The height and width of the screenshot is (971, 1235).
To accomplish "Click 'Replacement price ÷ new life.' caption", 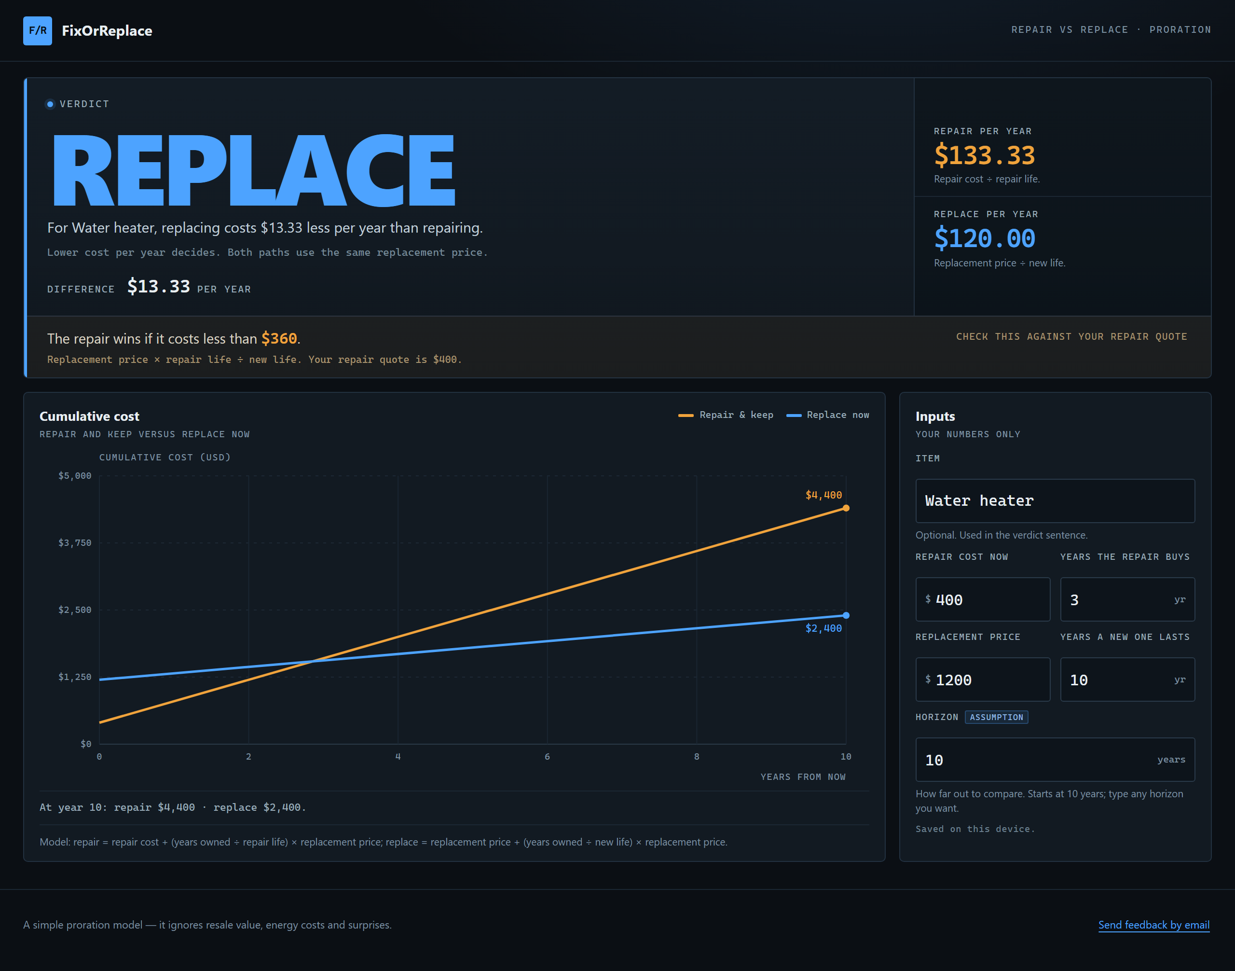I will pos(999,263).
